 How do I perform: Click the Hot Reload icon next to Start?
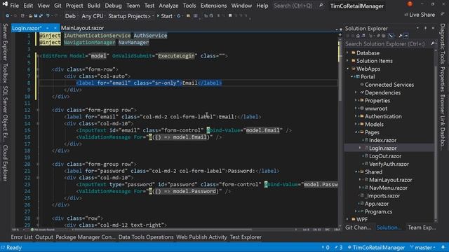178,16
